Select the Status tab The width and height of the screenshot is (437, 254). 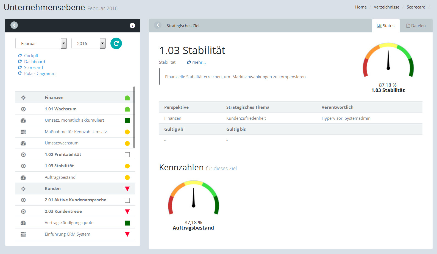coord(386,26)
